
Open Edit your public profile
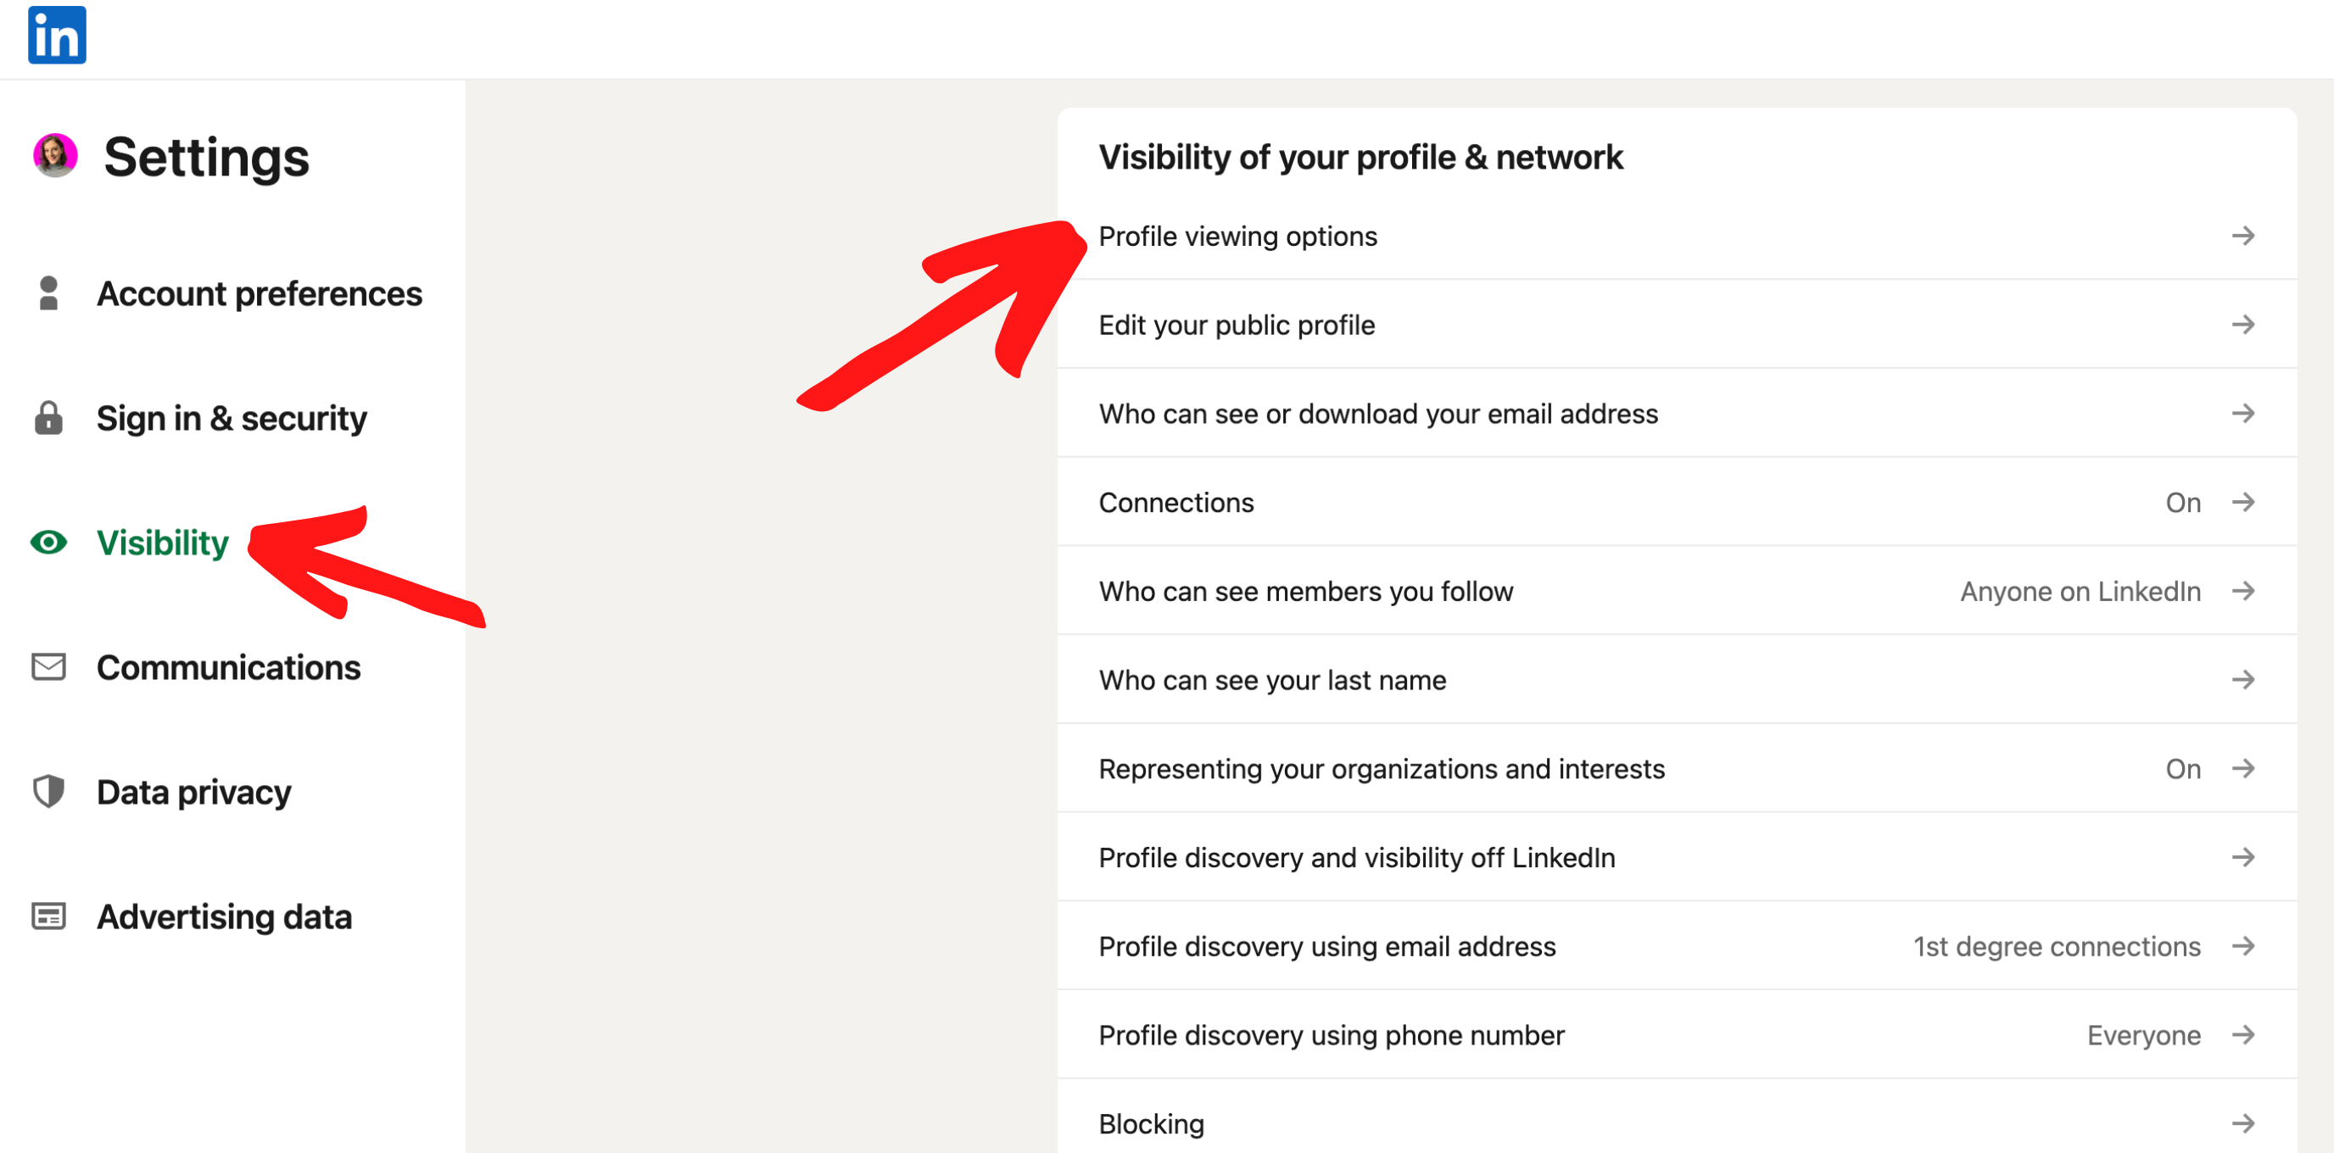[x=1237, y=324]
